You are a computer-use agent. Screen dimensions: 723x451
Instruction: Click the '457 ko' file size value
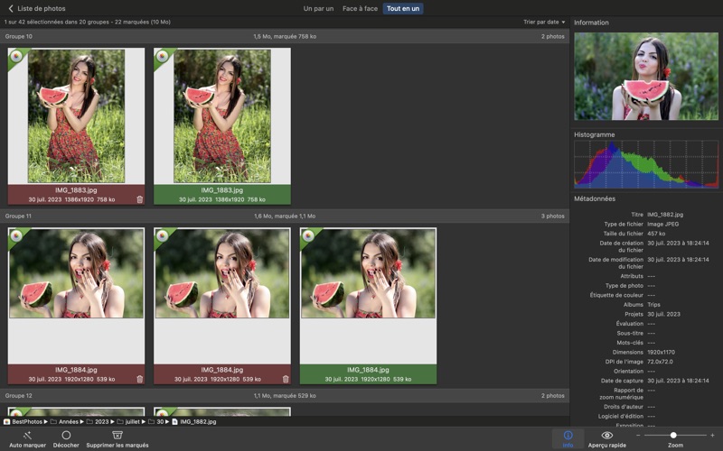point(656,234)
